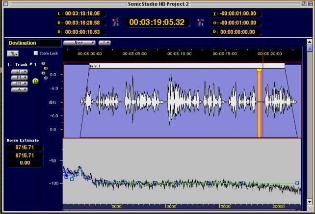Click the vertical scrollbar up arrow

tap(310, 42)
